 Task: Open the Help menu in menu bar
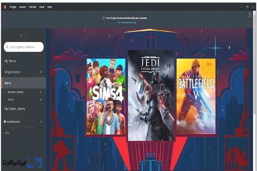[x=49, y=7]
